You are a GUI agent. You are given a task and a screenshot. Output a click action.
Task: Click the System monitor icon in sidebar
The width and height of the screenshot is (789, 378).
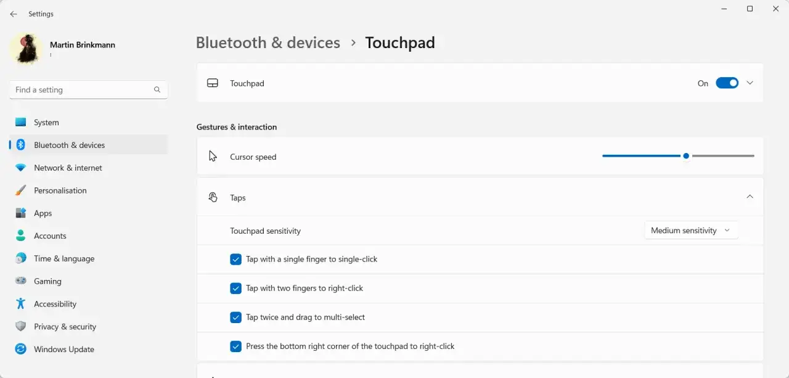(21, 122)
